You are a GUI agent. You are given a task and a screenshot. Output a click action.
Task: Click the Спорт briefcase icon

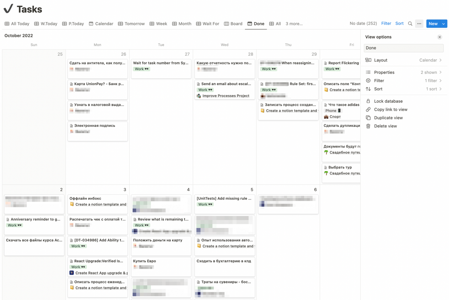click(x=326, y=117)
